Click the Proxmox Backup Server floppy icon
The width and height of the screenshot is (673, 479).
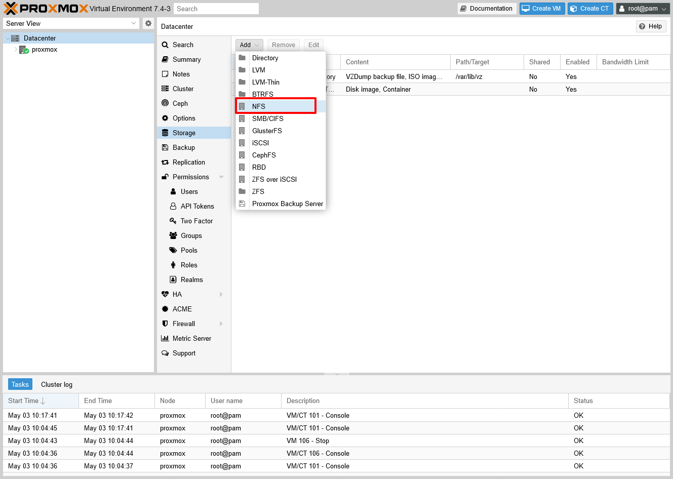[x=242, y=204]
